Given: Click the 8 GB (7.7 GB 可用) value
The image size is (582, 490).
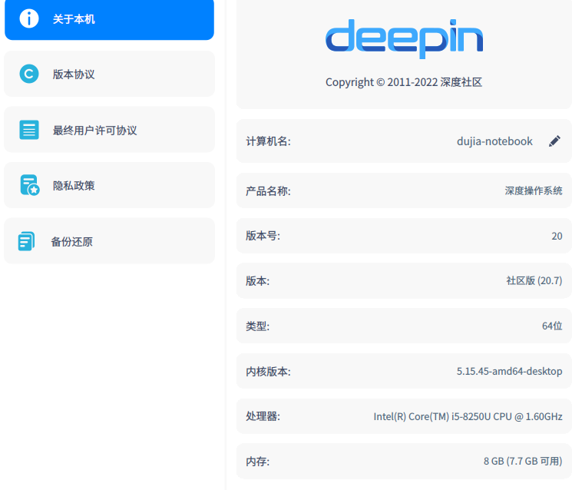Looking at the screenshot, I should point(523,462).
